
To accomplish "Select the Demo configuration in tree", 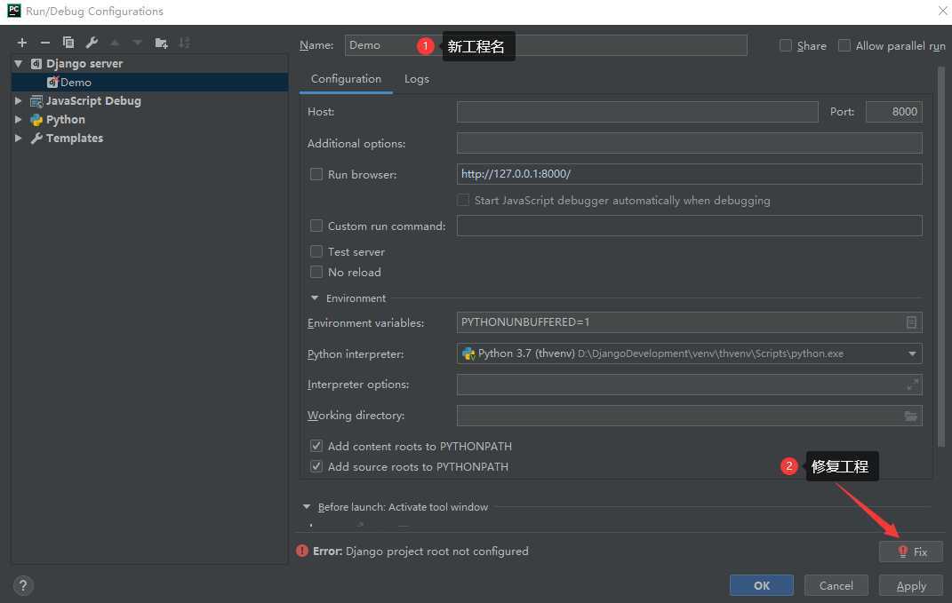I will [149, 82].
